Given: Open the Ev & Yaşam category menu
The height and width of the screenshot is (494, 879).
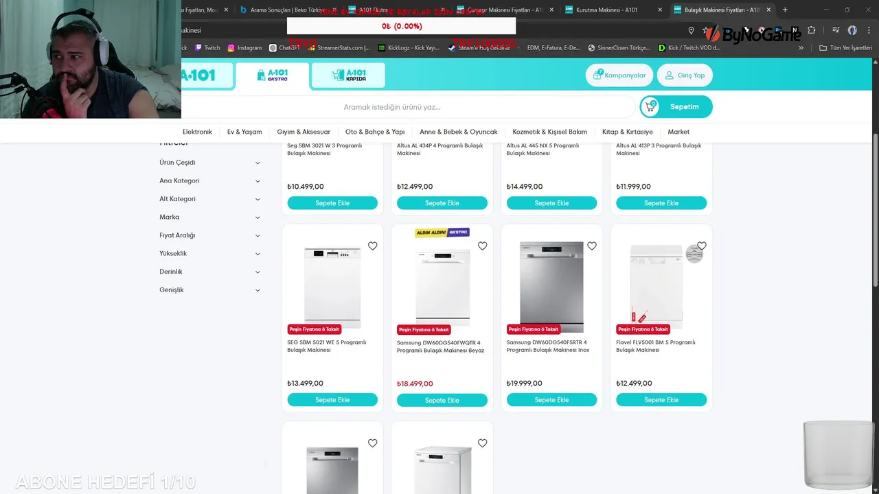Looking at the screenshot, I should pyautogui.click(x=244, y=132).
